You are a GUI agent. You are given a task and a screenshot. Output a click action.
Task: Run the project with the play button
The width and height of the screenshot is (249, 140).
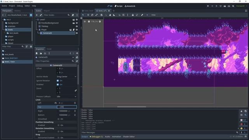(208, 6)
